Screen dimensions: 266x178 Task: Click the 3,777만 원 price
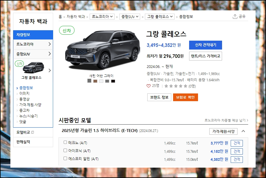coord(219,143)
